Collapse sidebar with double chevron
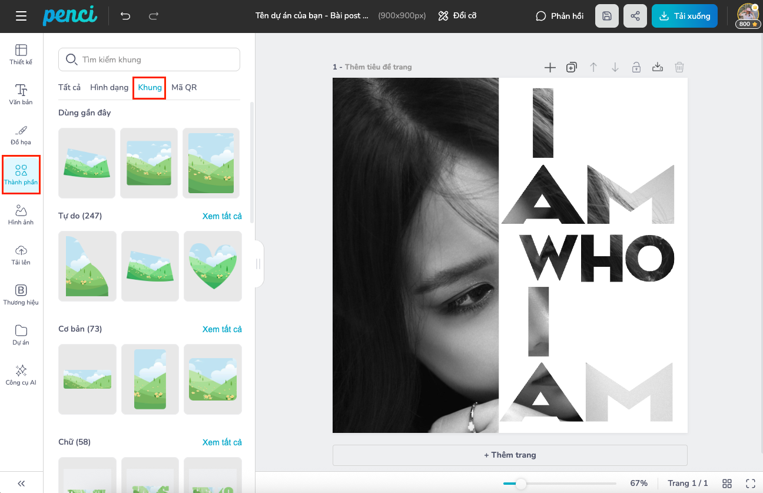The width and height of the screenshot is (763, 493). point(21,483)
